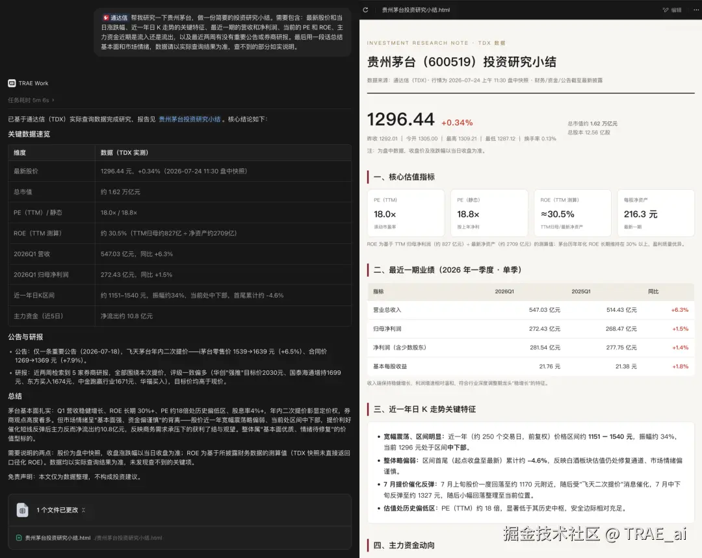Collapse the 1 个文件已更改 file list chevron
Image resolution: width=702 pixels, height=558 pixels.
pos(84,510)
